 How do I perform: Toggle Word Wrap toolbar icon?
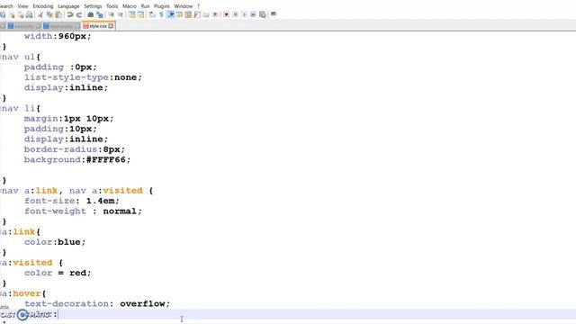[152, 14]
